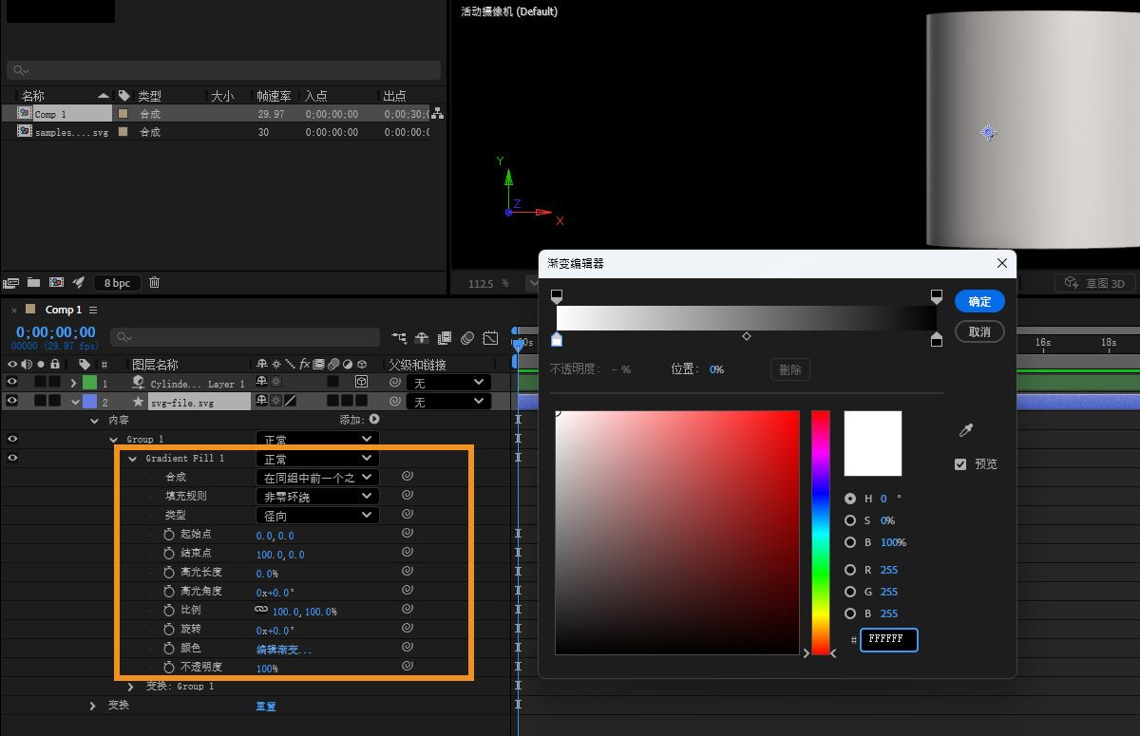Viewport: 1140px width, 736px height.
Task: Click the 3D layer cube switch for Cylinder layer
Action: click(x=362, y=382)
